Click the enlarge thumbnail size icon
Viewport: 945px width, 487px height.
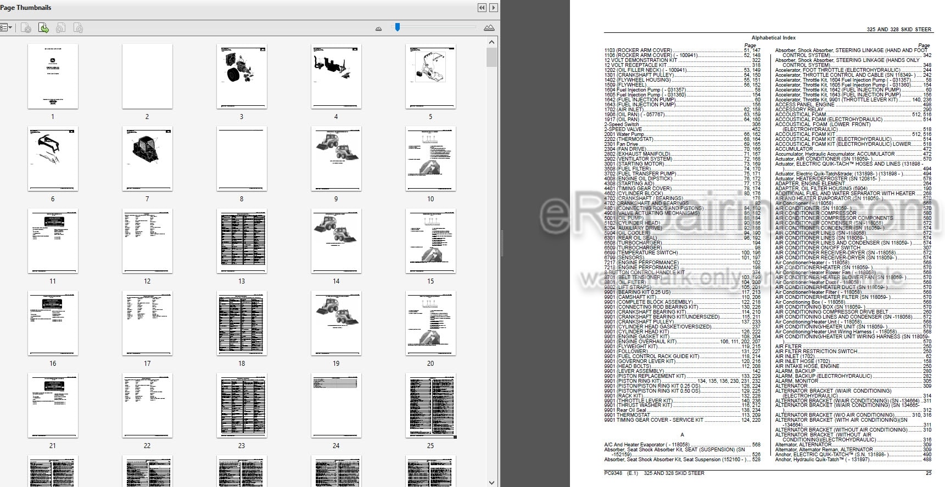489,28
